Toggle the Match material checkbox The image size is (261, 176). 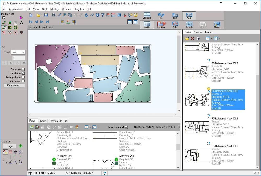coord(126,127)
